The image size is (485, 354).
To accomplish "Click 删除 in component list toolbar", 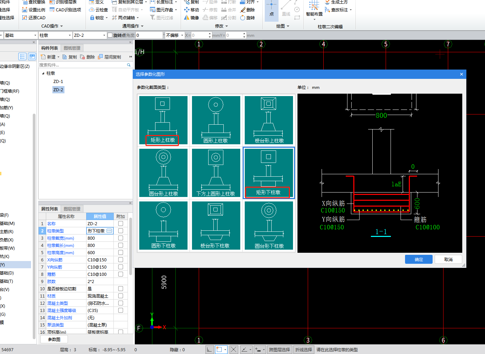I will [88, 57].
